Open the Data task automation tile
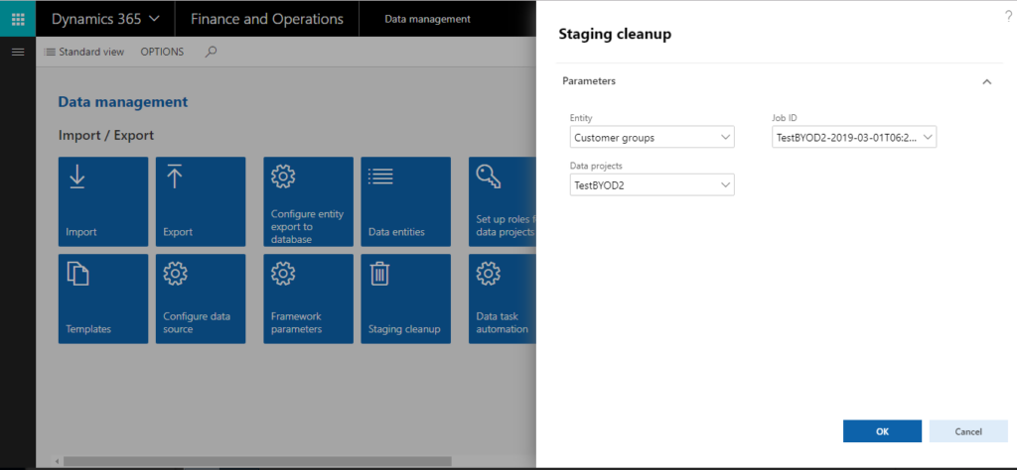Image resolution: width=1017 pixels, height=470 pixels. tap(503, 298)
